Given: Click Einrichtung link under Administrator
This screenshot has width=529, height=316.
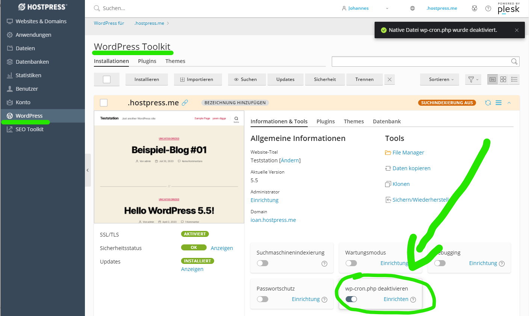Looking at the screenshot, I should 264,200.
